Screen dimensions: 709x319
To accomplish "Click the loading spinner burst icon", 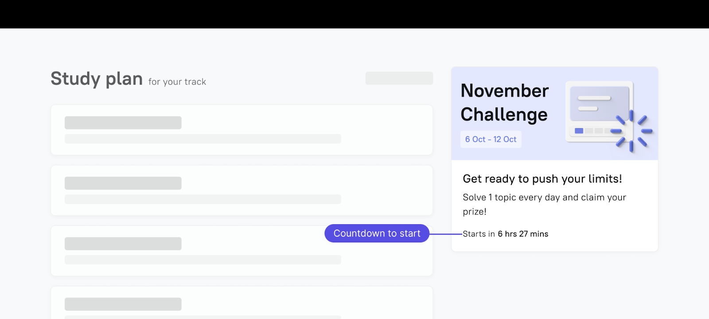I will tap(631, 131).
